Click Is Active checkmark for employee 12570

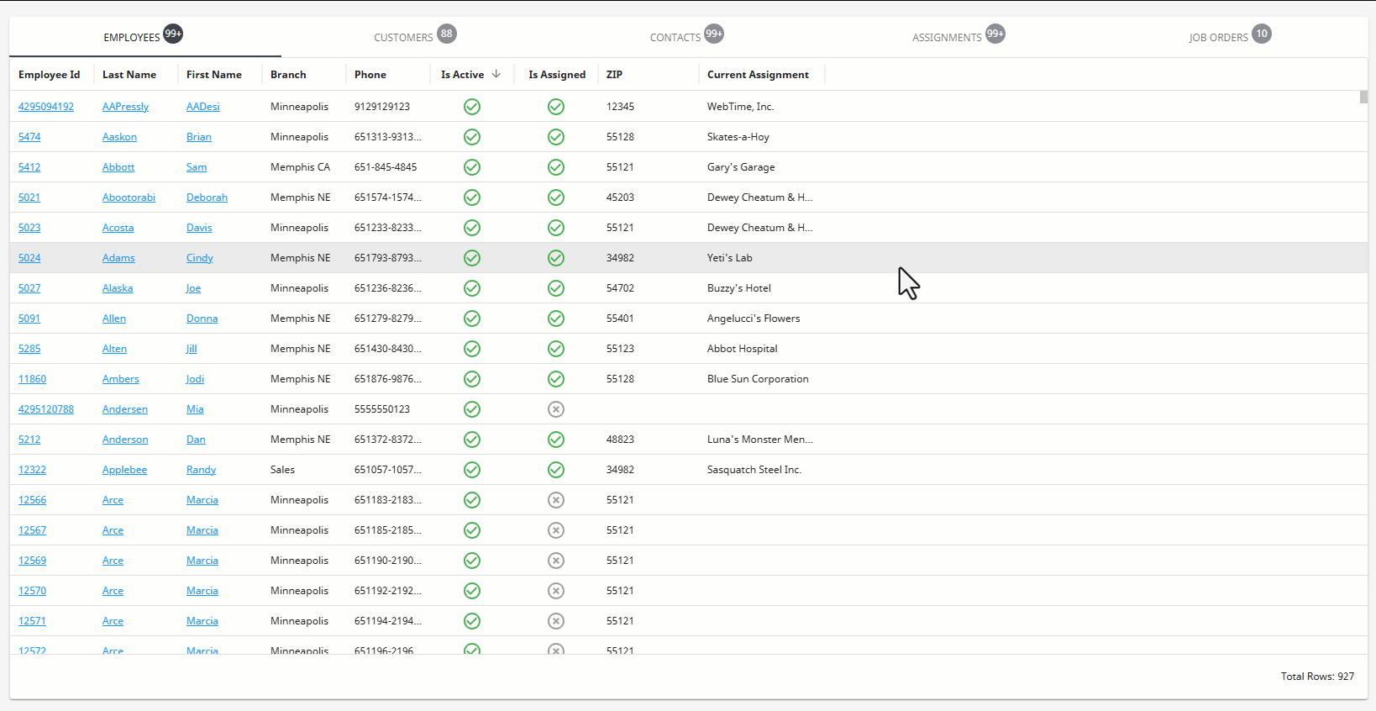click(x=472, y=591)
